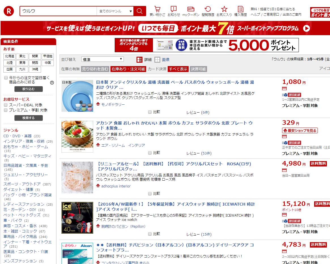Click the magnifier search button
The image size is (330, 264).
[x=140, y=11]
